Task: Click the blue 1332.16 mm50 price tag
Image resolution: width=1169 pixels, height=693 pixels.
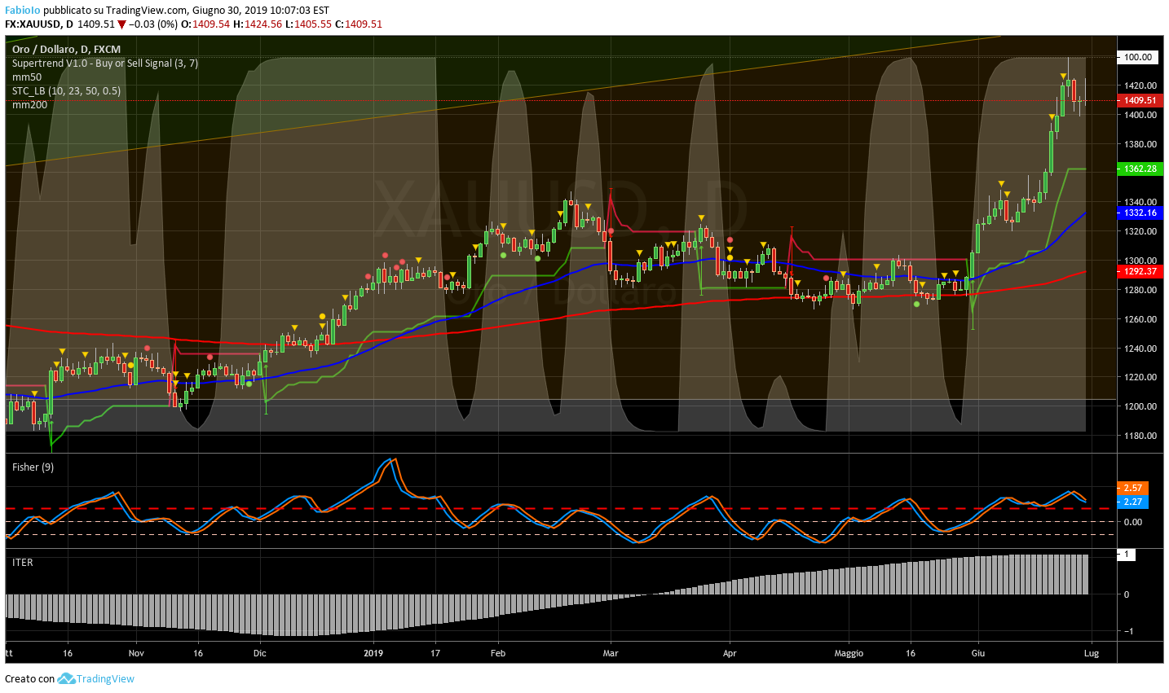Action: pos(1140,213)
